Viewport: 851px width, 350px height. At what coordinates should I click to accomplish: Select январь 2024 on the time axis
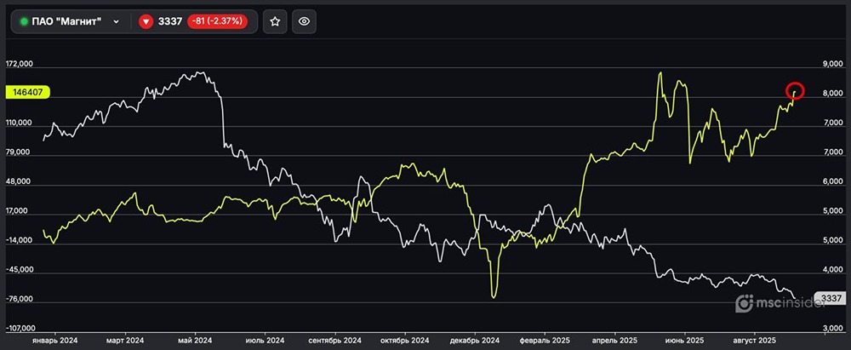click(54, 339)
